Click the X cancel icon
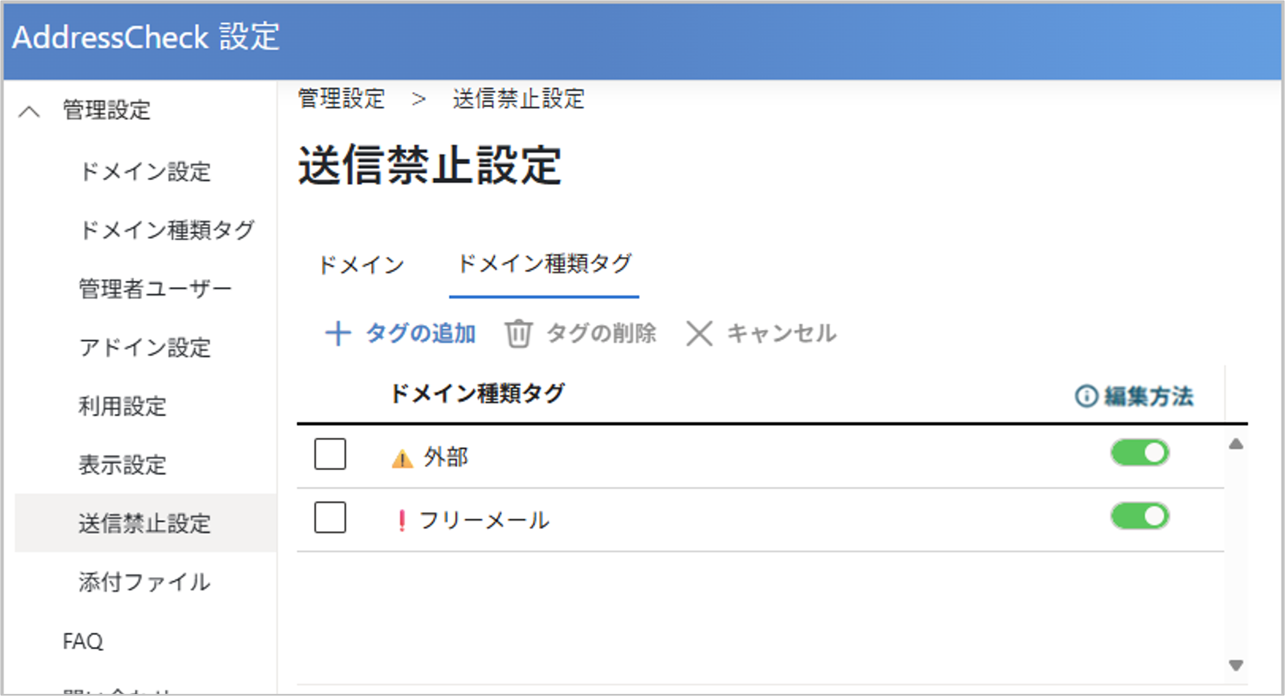This screenshot has width=1285, height=696. [699, 334]
